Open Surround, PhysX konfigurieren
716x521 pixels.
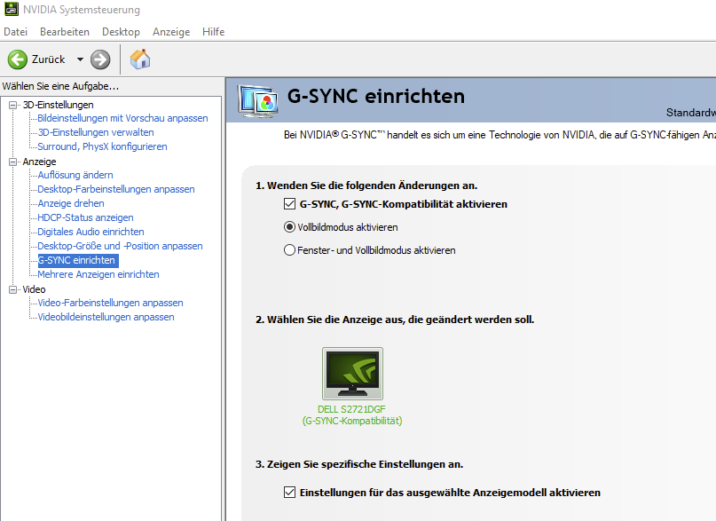click(x=102, y=146)
